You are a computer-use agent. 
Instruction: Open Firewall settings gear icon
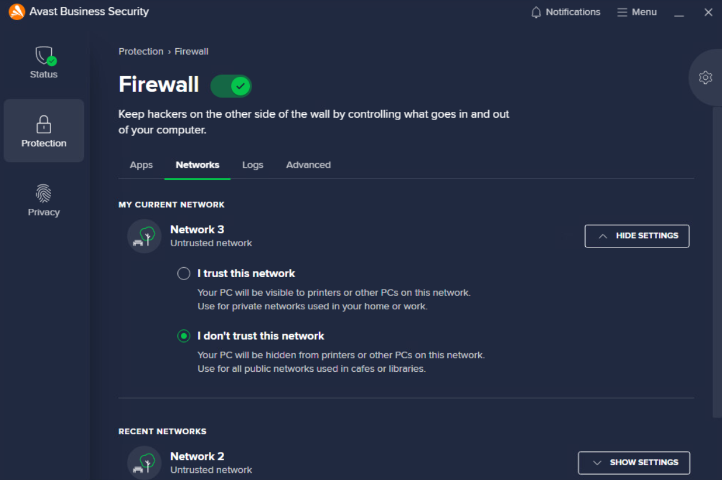click(x=705, y=77)
